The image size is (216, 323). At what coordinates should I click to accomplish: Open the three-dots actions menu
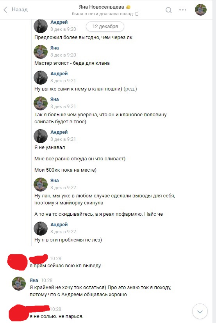tap(183, 10)
